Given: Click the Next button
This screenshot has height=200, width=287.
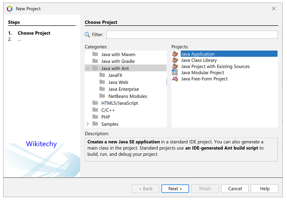Looking at the screenshot, I should [x=175, y=188].
